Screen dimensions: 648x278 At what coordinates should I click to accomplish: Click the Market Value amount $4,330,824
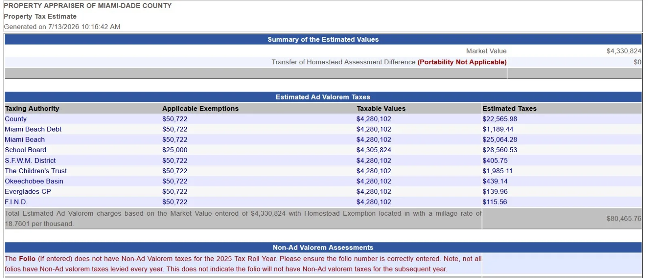pos(624,51)
